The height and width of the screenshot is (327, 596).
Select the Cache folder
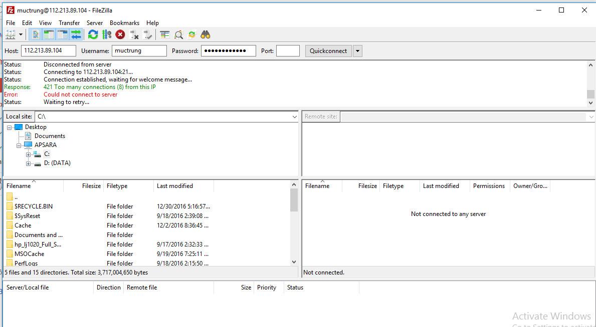click(23, 225)
